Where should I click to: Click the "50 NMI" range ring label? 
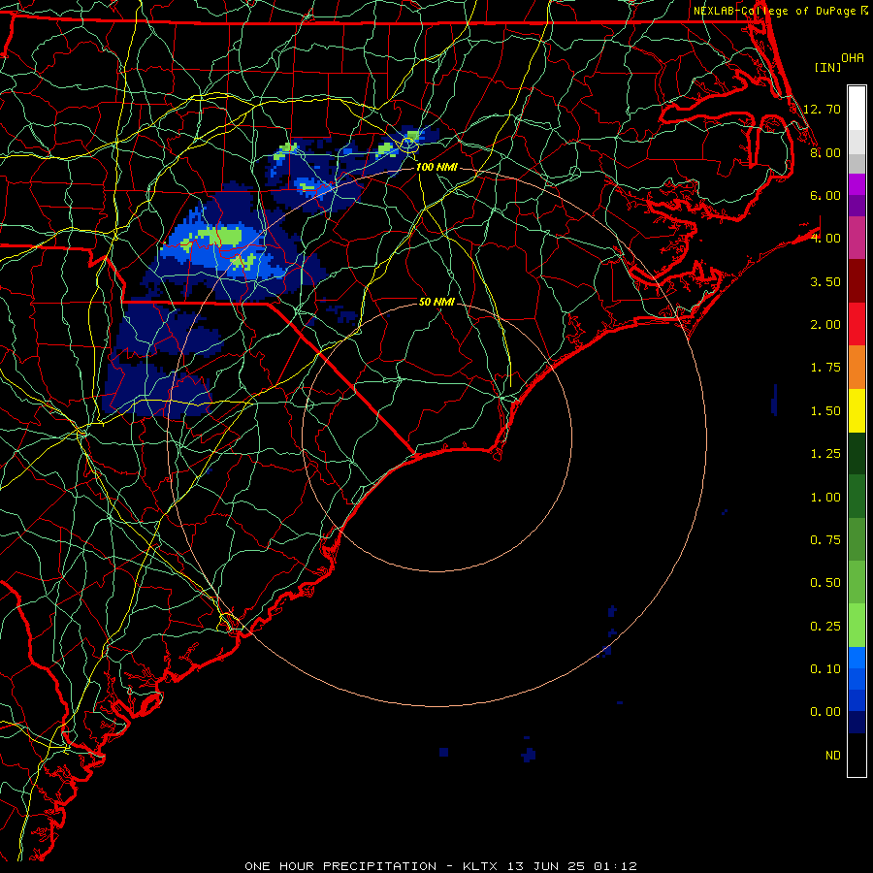pyautogui.click(x=436, y=302)
